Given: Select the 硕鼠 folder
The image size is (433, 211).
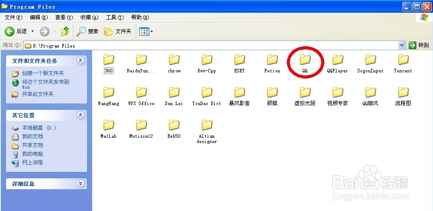Looking at the screenshot, I should point(272,96).
